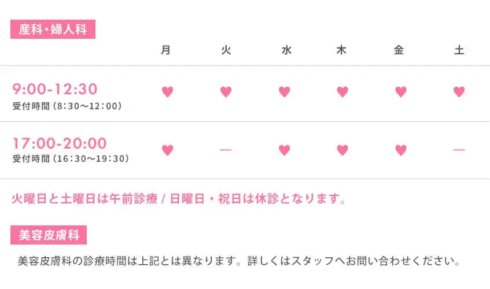The width and height of the screenshot is (490, 289).
Task: Click the Wednesday evening heart icon
Action: point(284,150)
